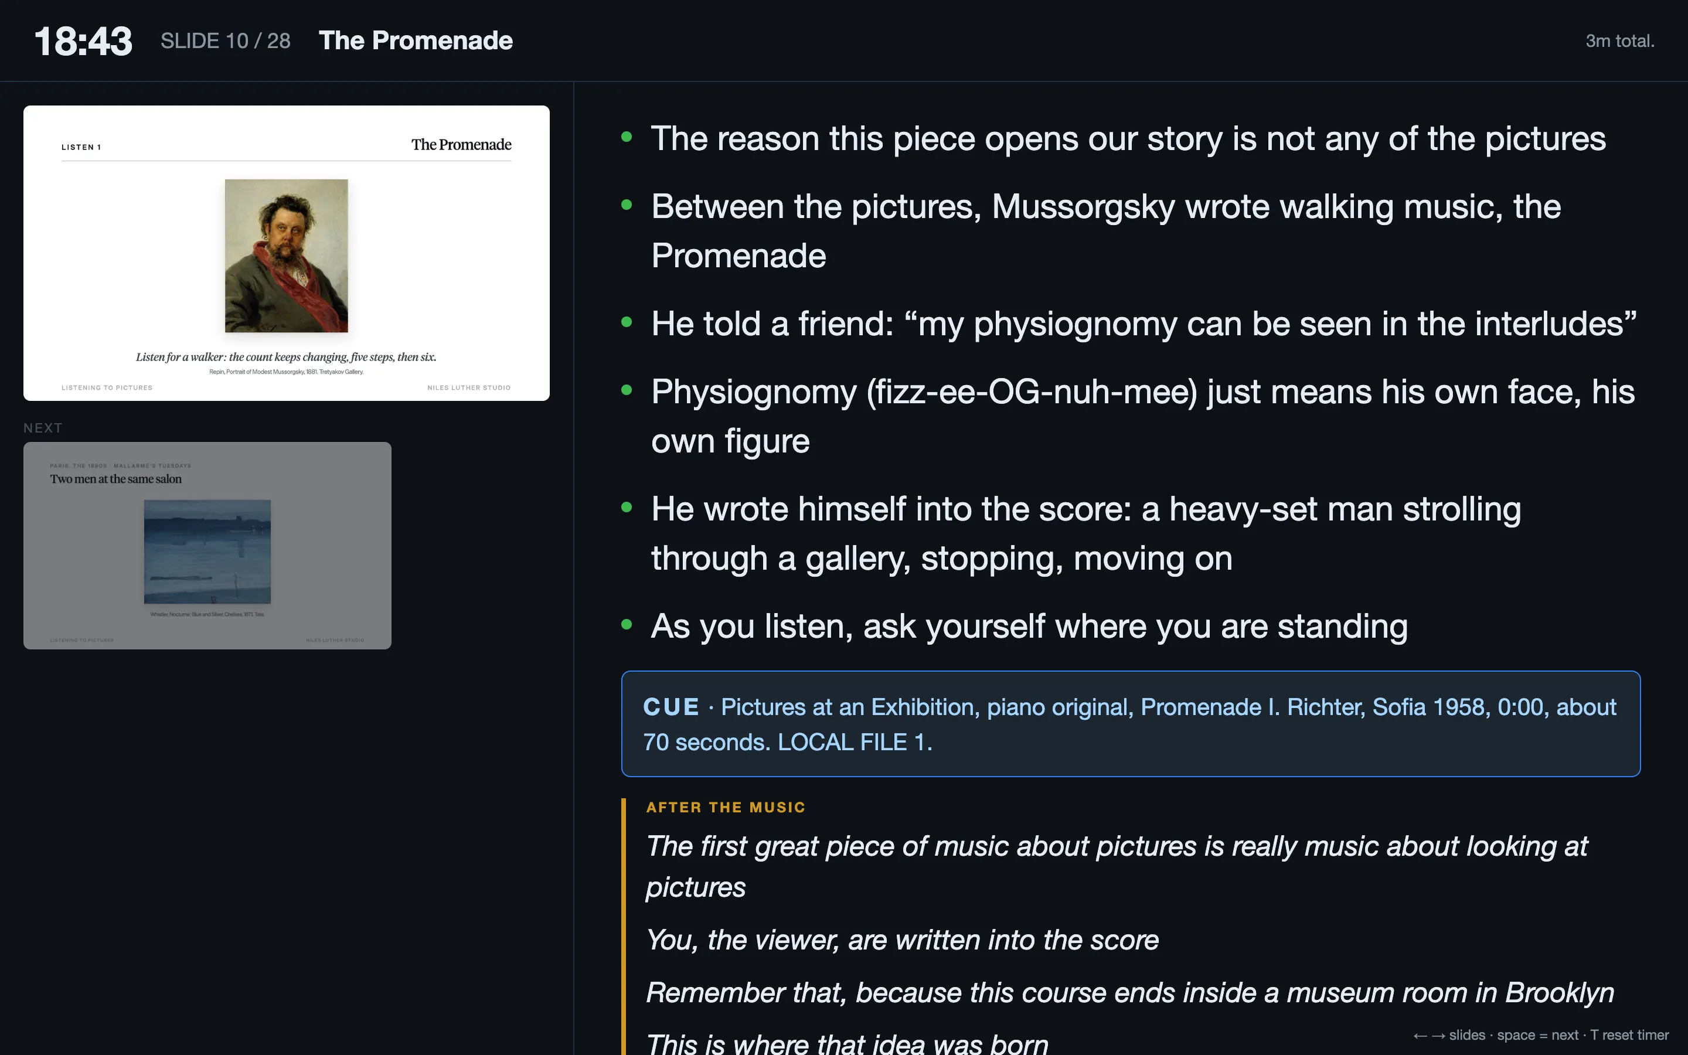Click the 3m total time label
The image size is (1688, 1055).
(x=1619, y=41)
